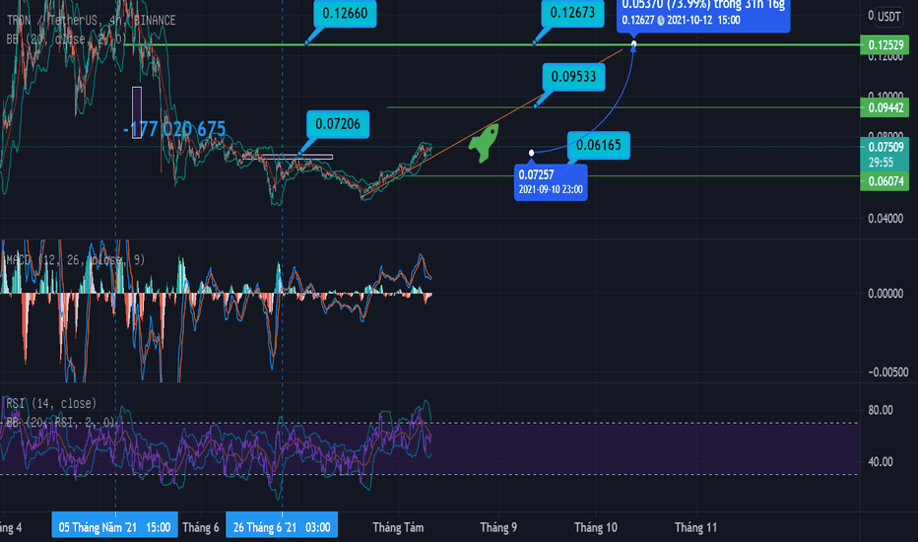Screen dimensions: 918x542
Task: Click the 05 Tháng Năm '21 15:00 date marker
Action: [x=114, y=527]
